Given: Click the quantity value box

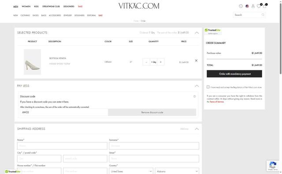Looking at the screenshot, I should pos(154,62).
